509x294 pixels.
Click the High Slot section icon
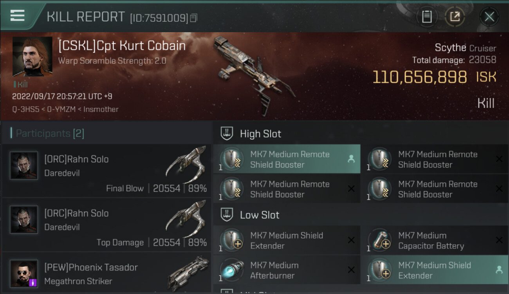pos(227,134)
